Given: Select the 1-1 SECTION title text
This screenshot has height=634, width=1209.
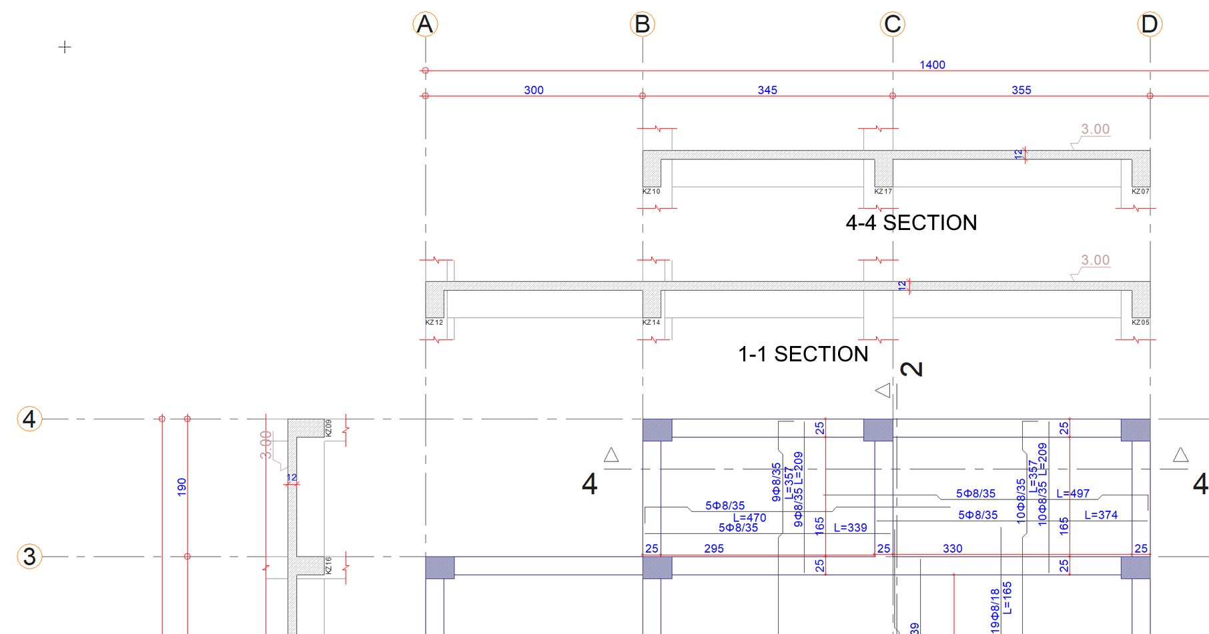Looking at the screenshot, I should pyautogui.click(x=802, y=354).
